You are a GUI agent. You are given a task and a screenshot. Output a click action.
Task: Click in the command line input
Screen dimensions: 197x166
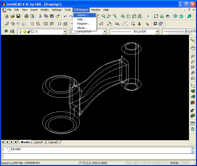point(98,157)
